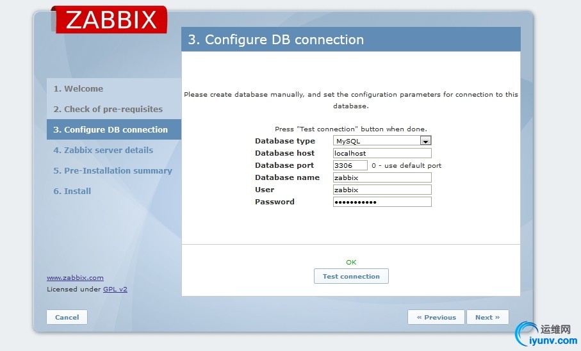Viewport: 581px width, 351px height.
Task: Open the Database type dropdown arrow
Action: coord(425,141)
